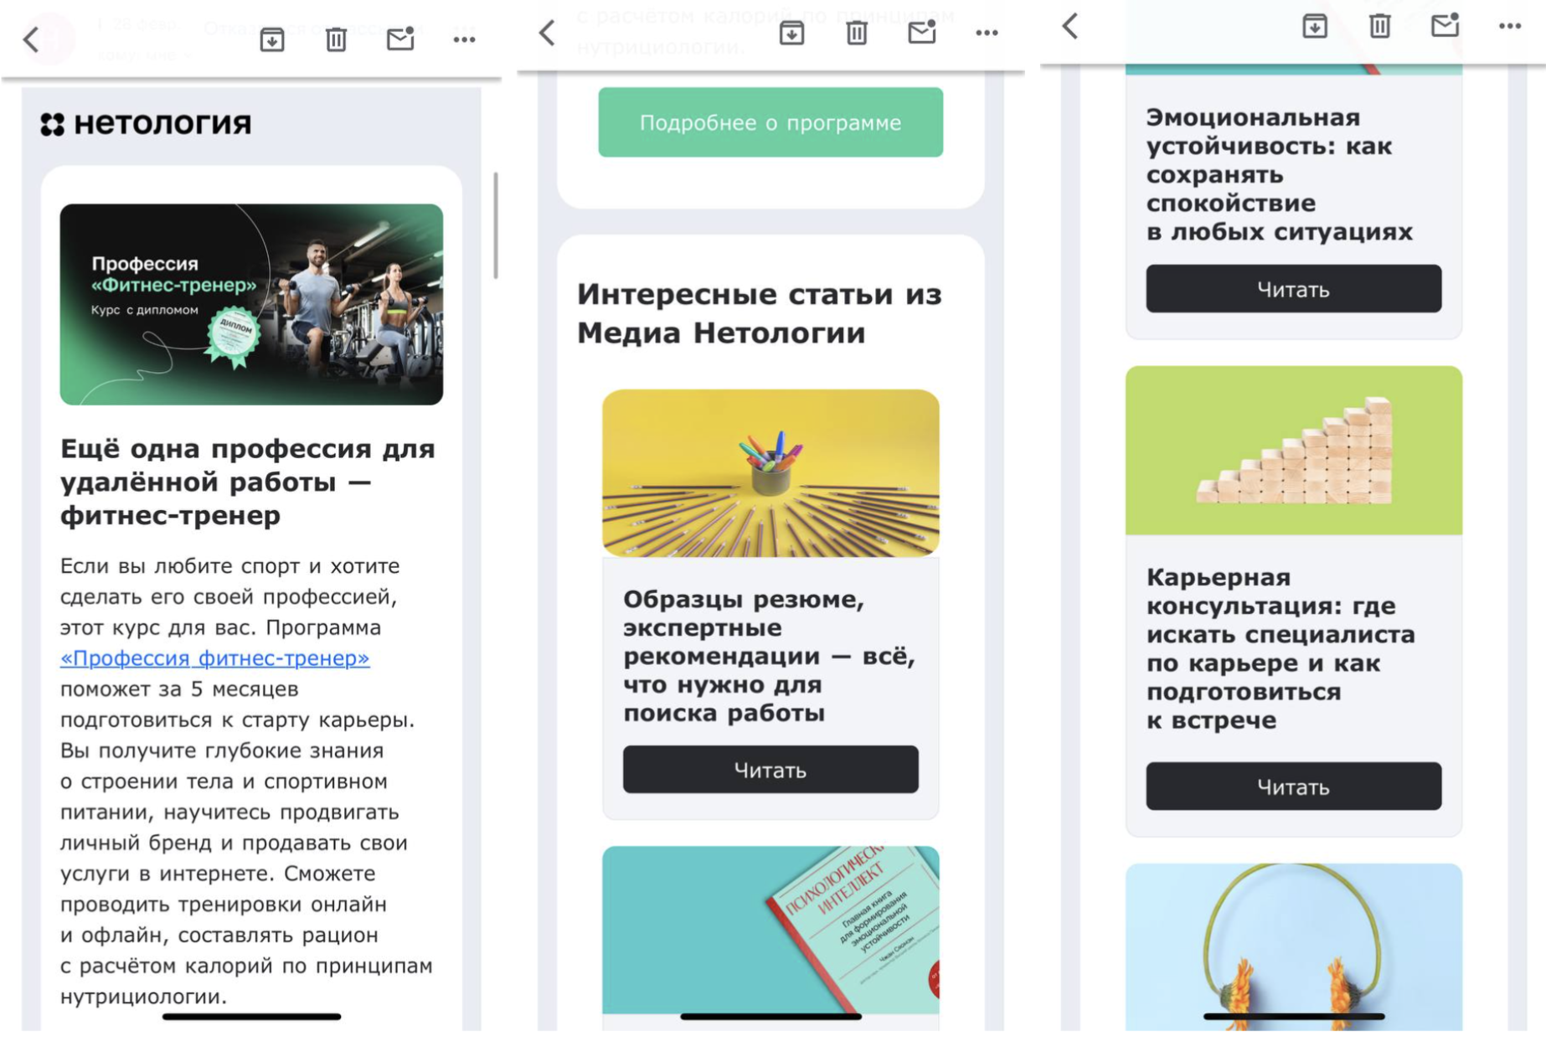Archive the email on the fitness-trainer course screen

point(271,39)
